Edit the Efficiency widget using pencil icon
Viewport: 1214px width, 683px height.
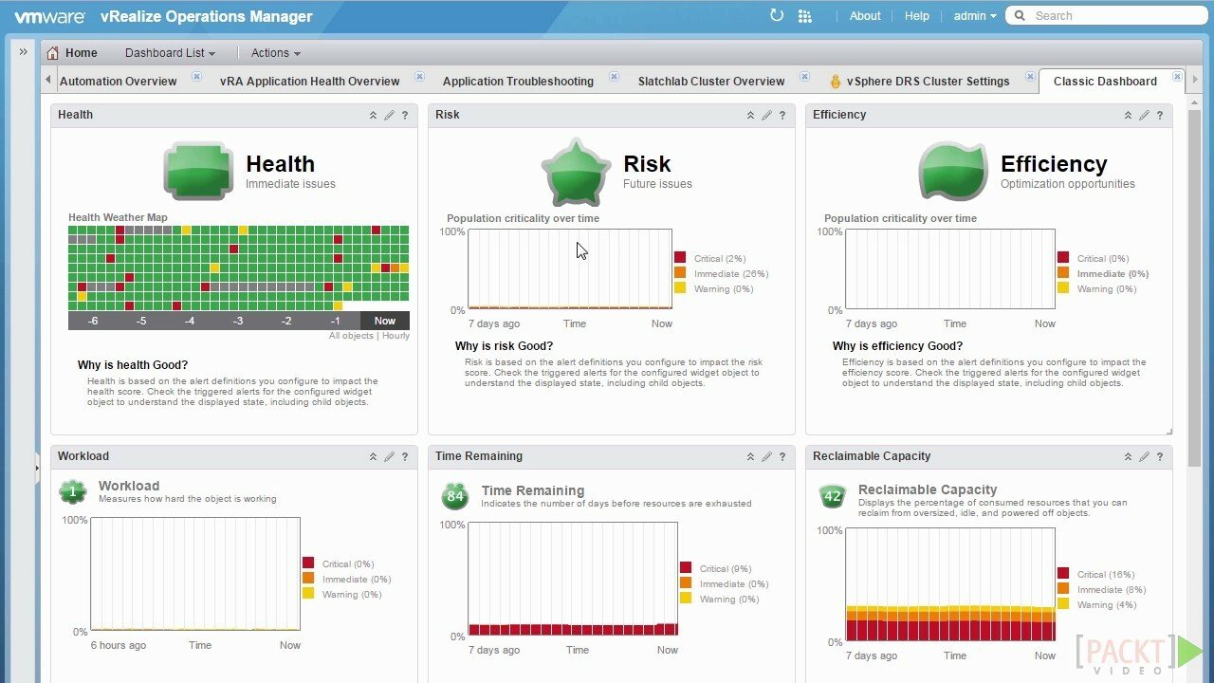(x=1144, y=116)
